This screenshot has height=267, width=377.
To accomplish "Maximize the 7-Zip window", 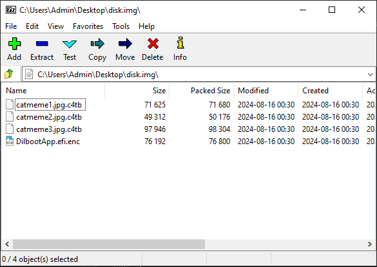I will [332, 10].
